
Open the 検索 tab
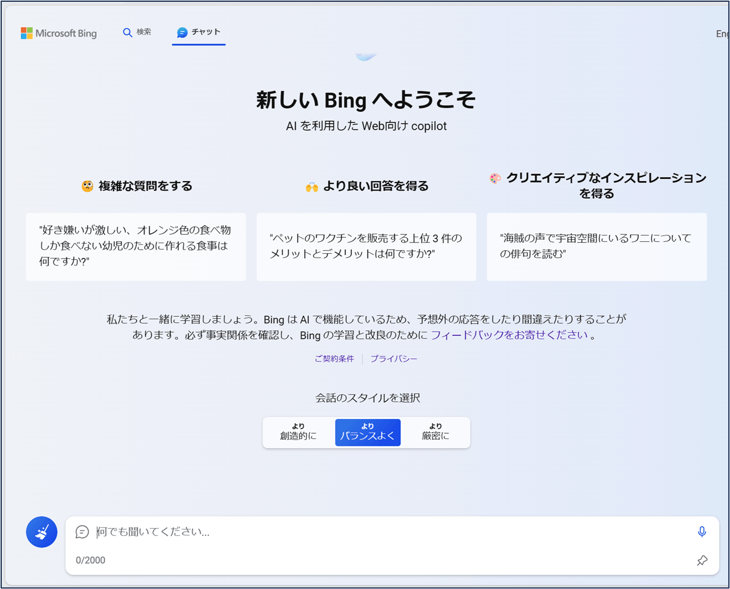[x=137, y=32]
